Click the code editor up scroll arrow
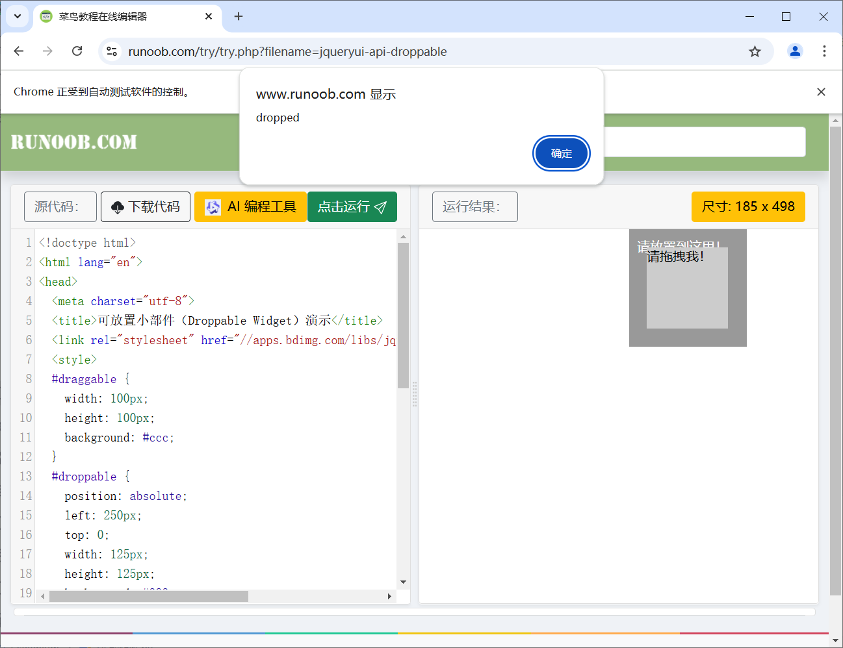The height and width of the screenshot is (648, 843). click(403, 237)
